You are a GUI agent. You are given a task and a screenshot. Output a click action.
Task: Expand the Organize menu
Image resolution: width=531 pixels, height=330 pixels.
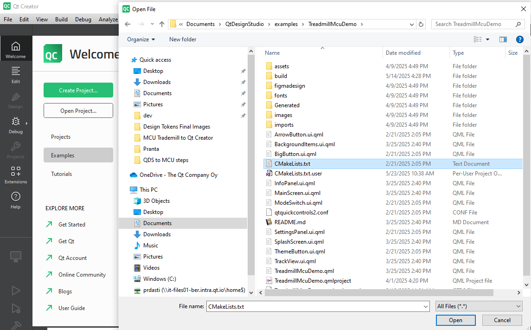141,39
